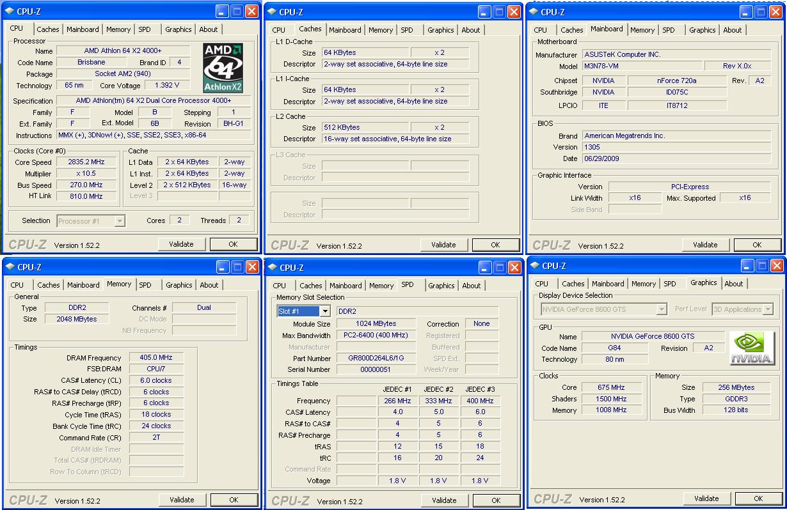The image size is (787, 510).
Task: Click the Graphic Interface Version PCI-Express
Action: (690, 187)
